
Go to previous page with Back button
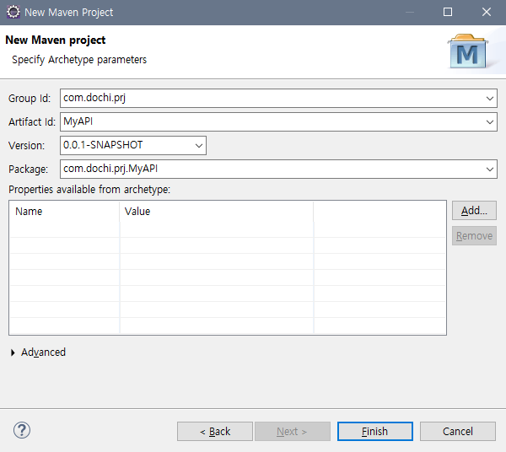(215, 432)
